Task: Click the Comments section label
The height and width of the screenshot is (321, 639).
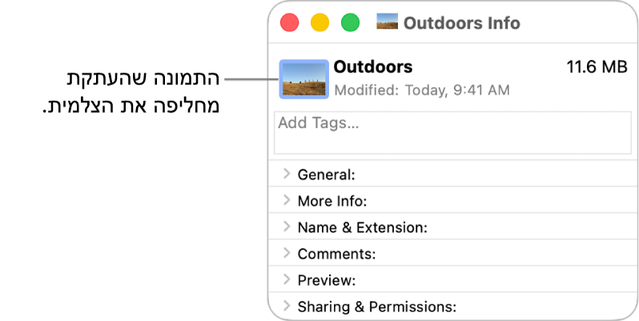Action: pyautogui.click(x=336, y=254)
